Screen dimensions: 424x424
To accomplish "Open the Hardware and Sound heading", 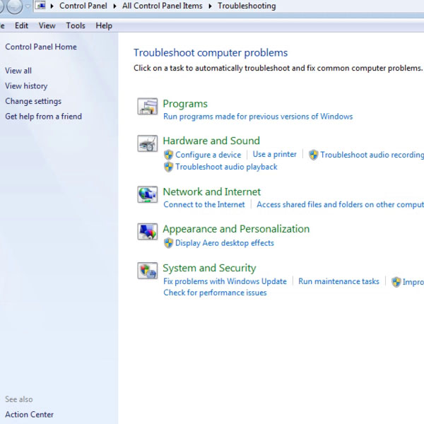I will [211, 141].
